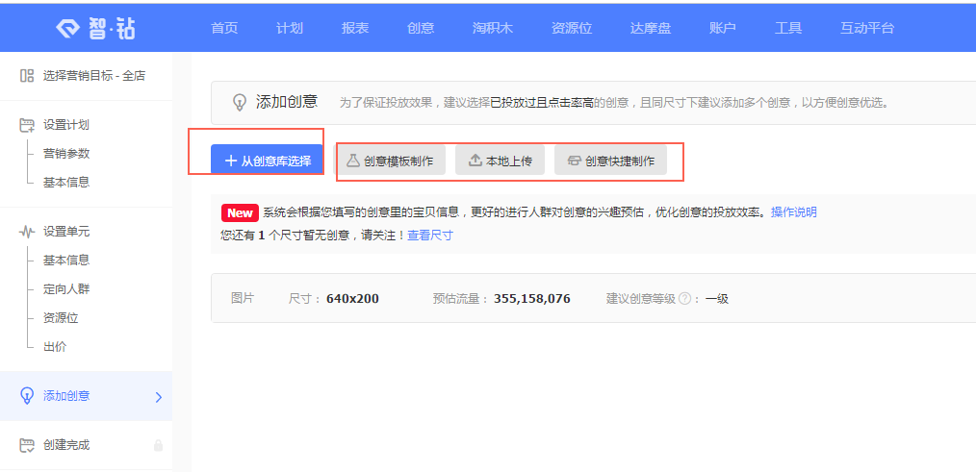Viewport: 976px width, 472px height.
Task: Click the plus icon on 从创意库选择
Action: (231, 161)
